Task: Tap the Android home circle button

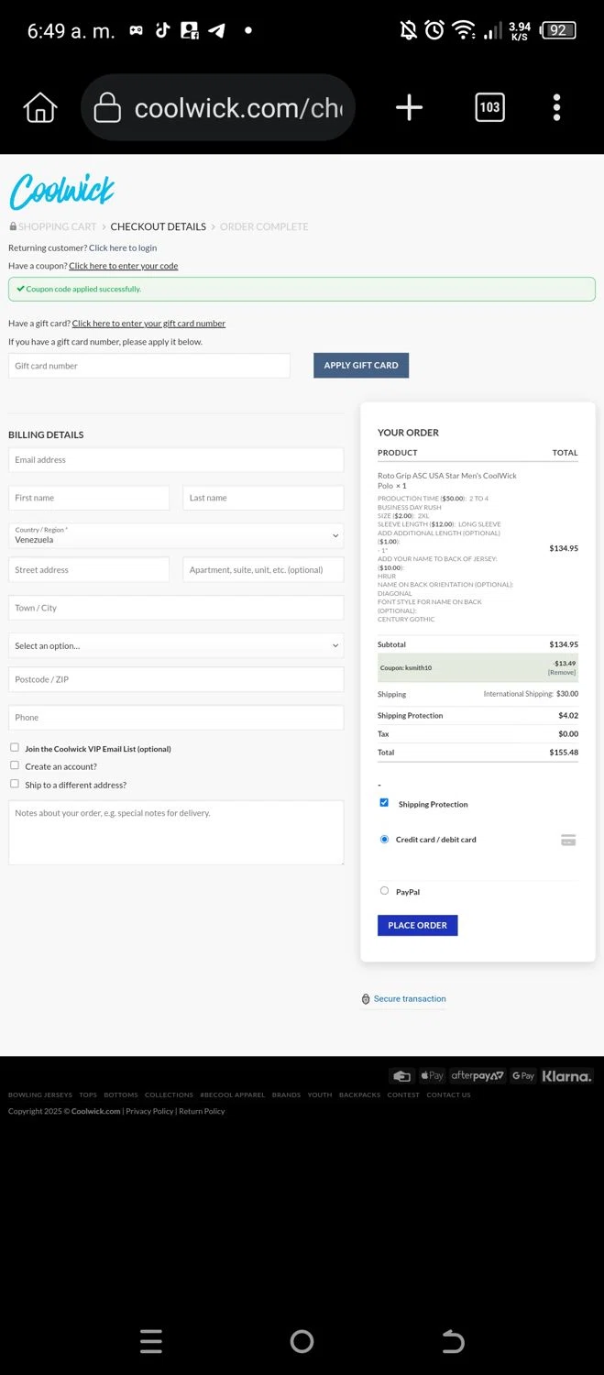Action: [302, 1342]
